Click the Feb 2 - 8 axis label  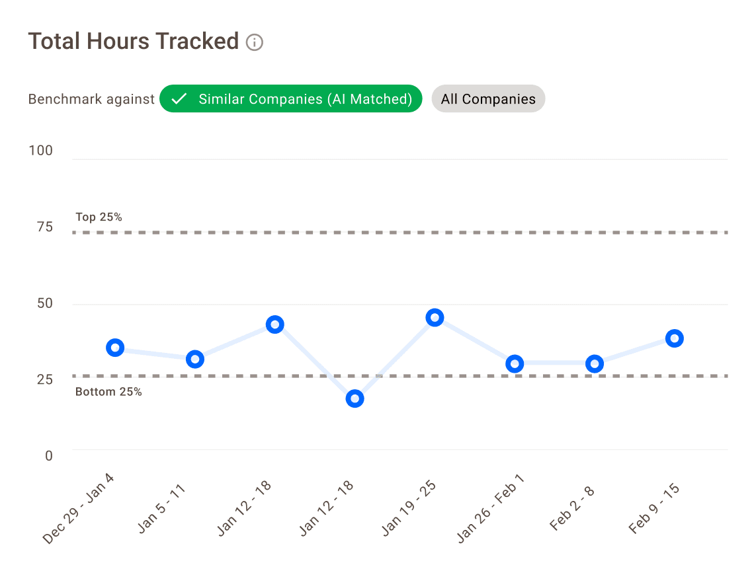click(x=572, y=508)
